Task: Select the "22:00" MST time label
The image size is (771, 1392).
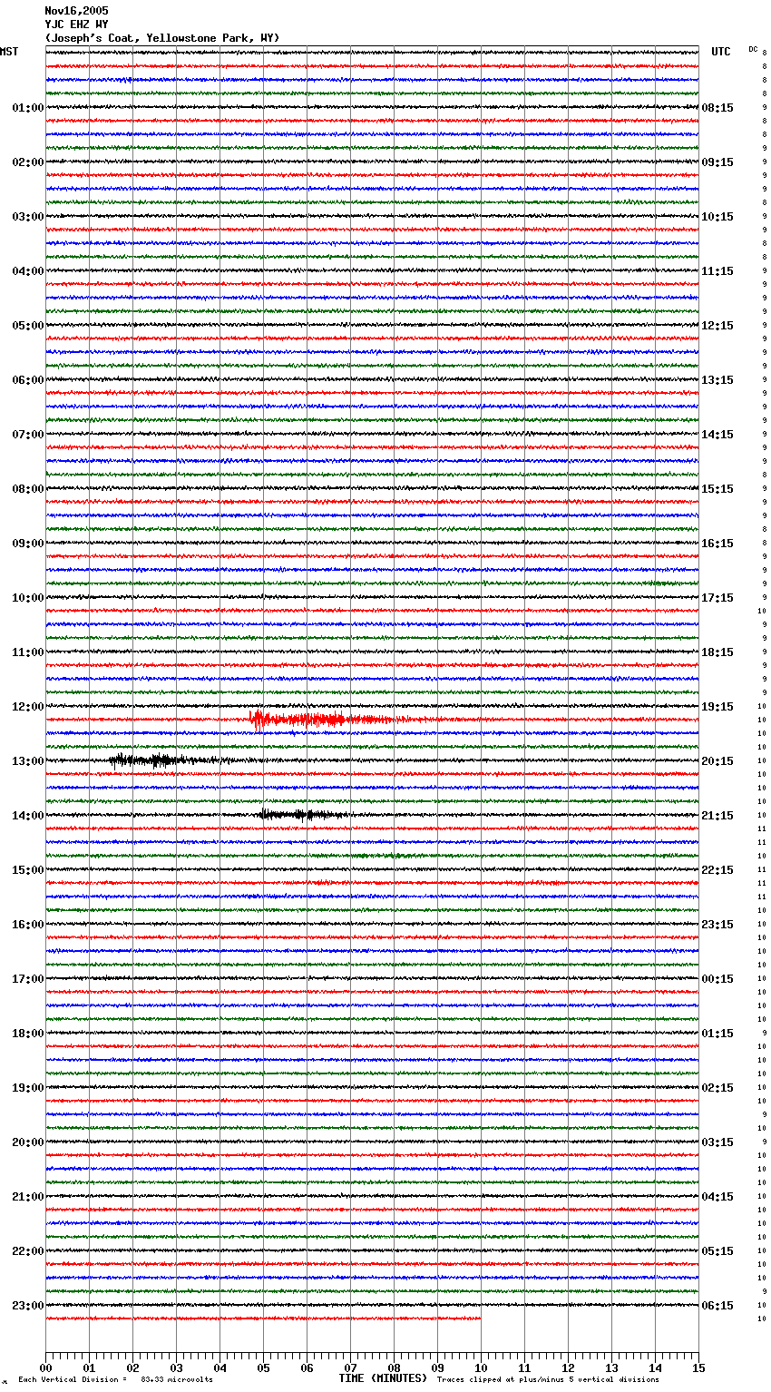Action: tap(28, 1251)
